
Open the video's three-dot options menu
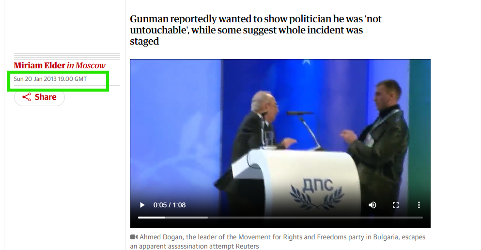click(419, 205)
